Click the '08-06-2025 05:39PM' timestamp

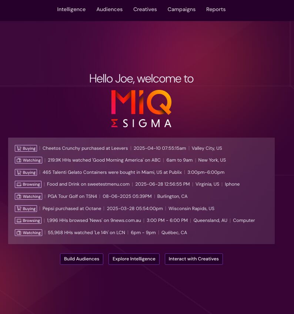[127, 196]
